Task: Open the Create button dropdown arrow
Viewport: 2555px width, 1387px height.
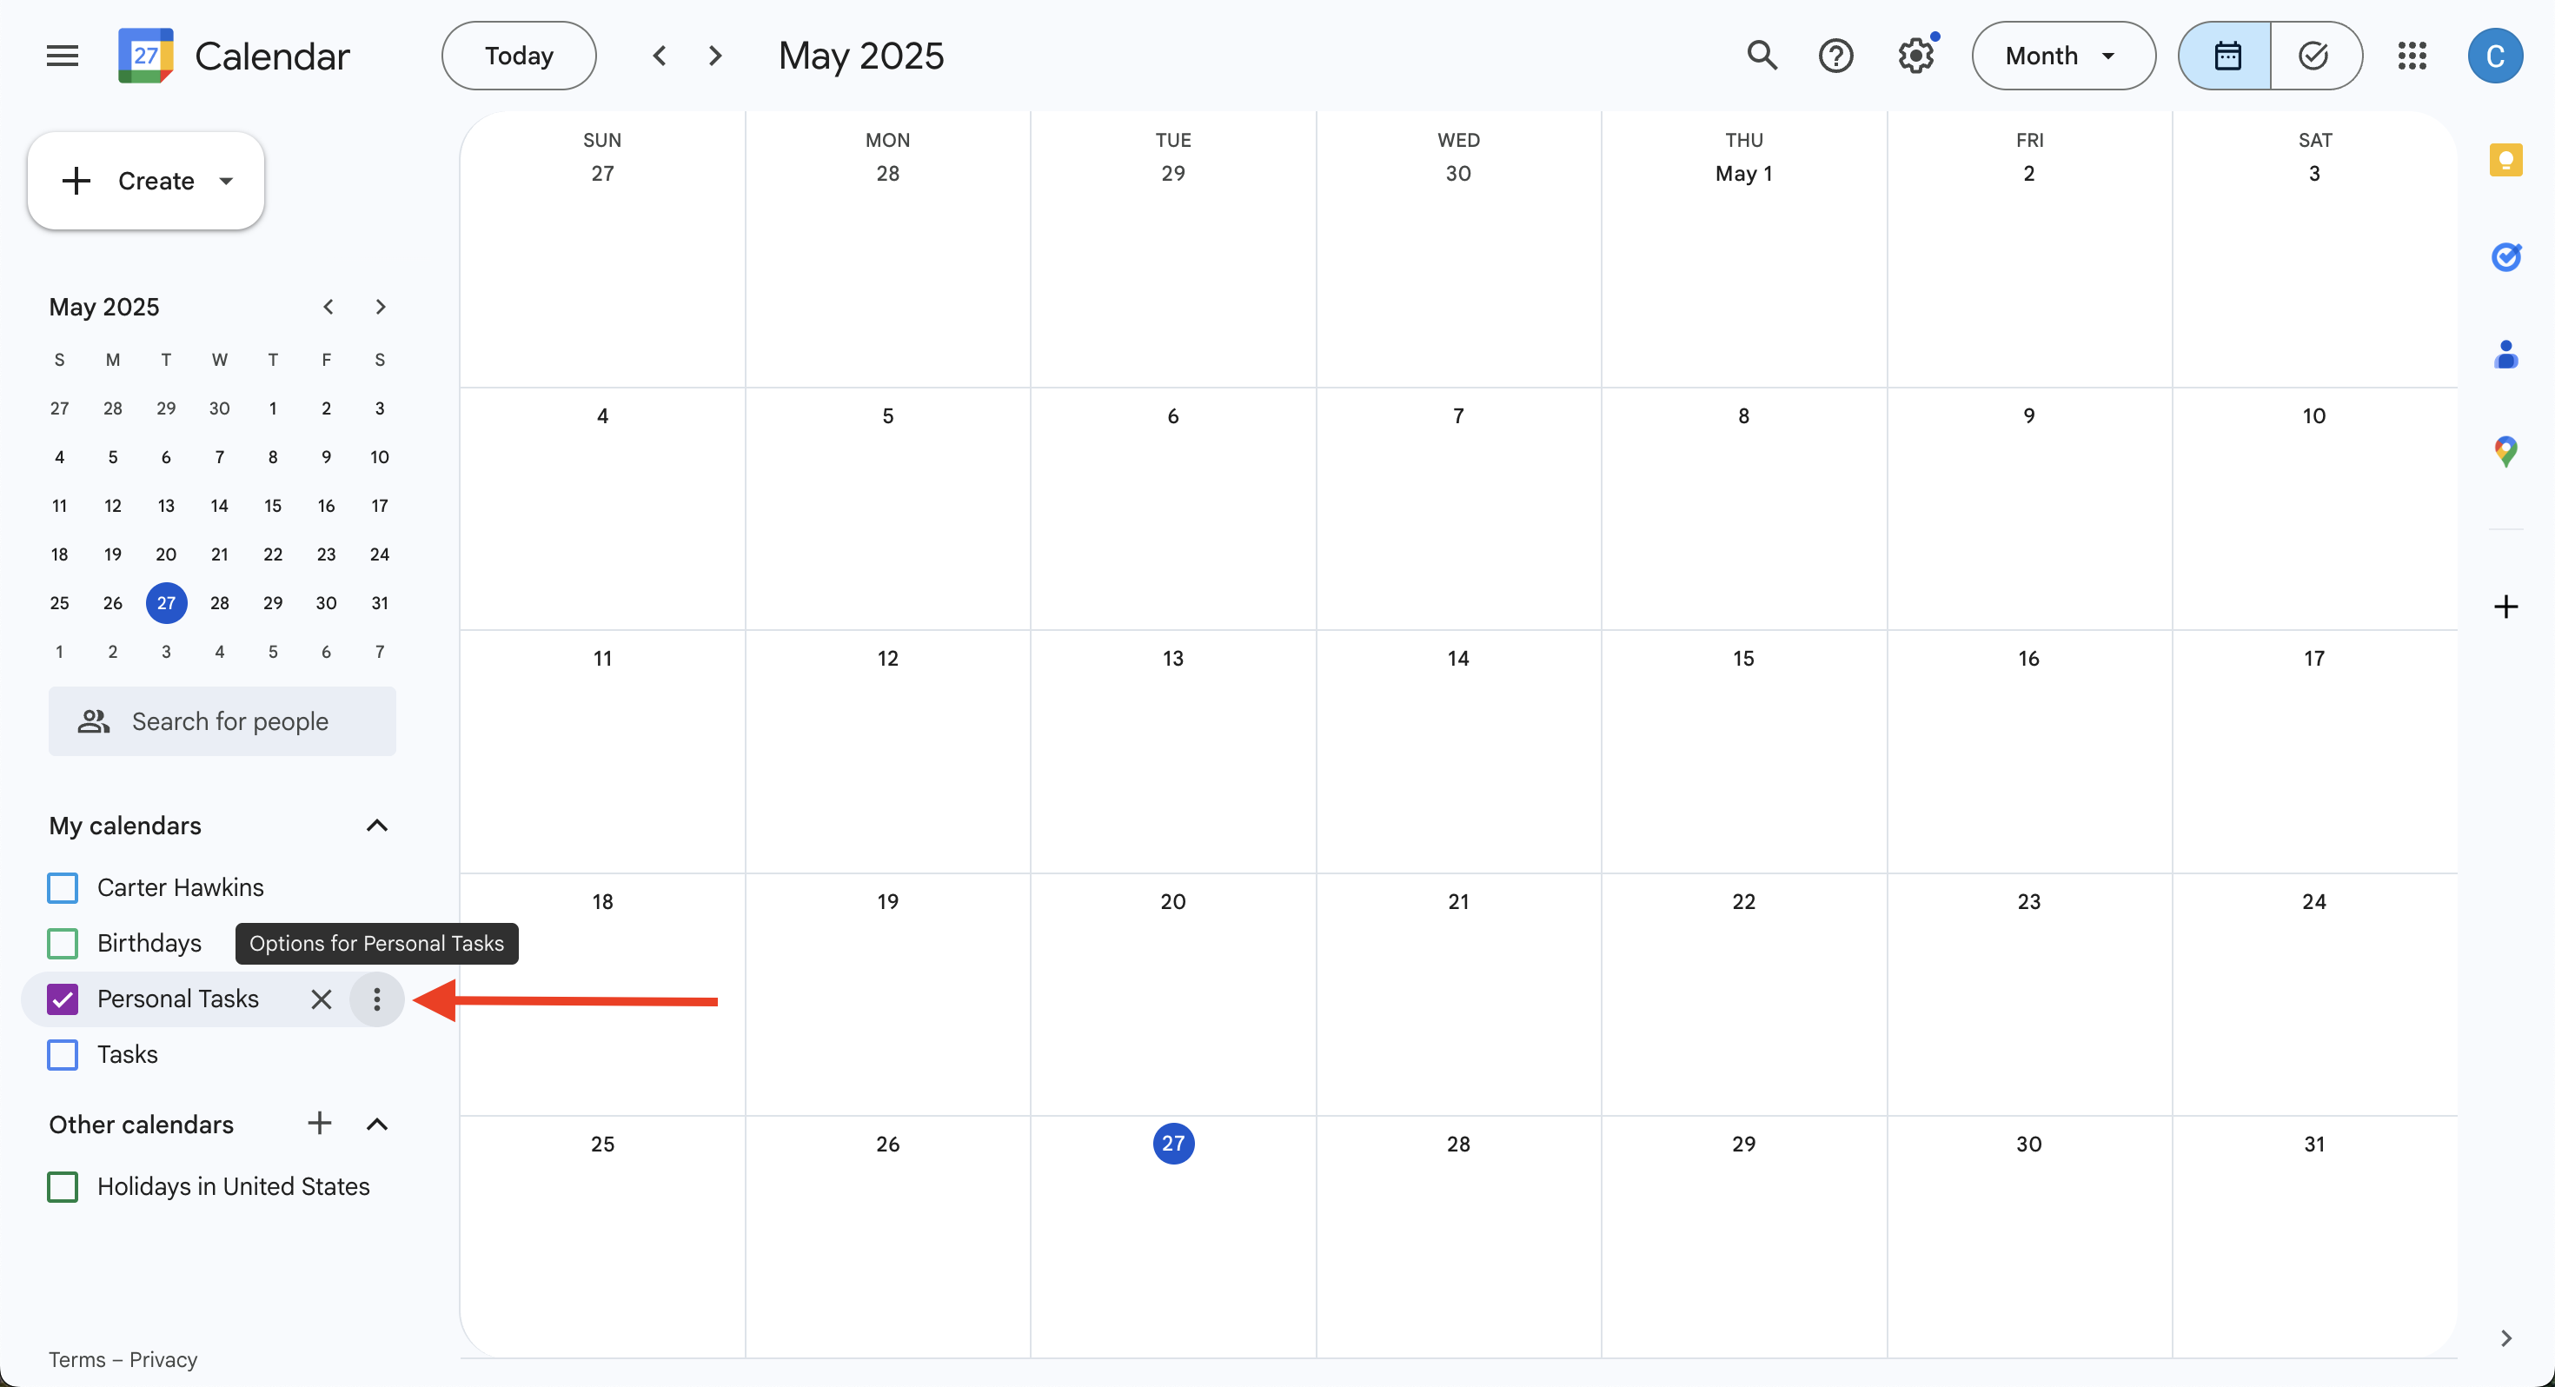Action: pos(226,181)
